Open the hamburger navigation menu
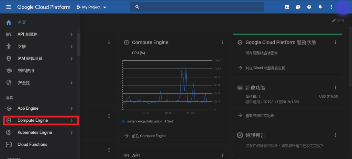 9,7
